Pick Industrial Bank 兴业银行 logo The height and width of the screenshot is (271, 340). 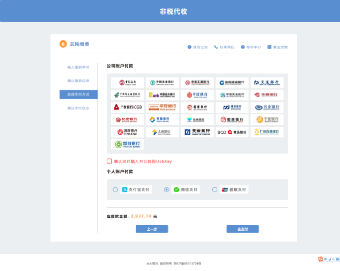267,107
